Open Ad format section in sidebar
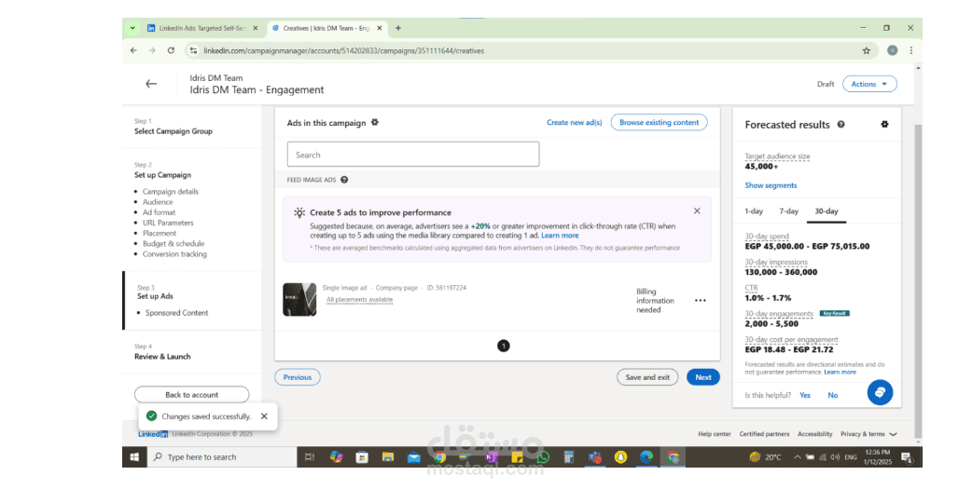 click(x=160, y=212)
